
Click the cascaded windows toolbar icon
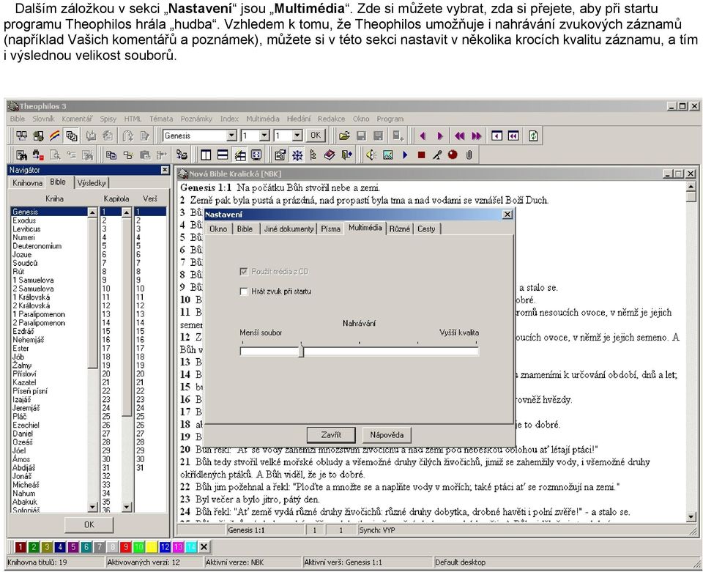tap(71, 135)
